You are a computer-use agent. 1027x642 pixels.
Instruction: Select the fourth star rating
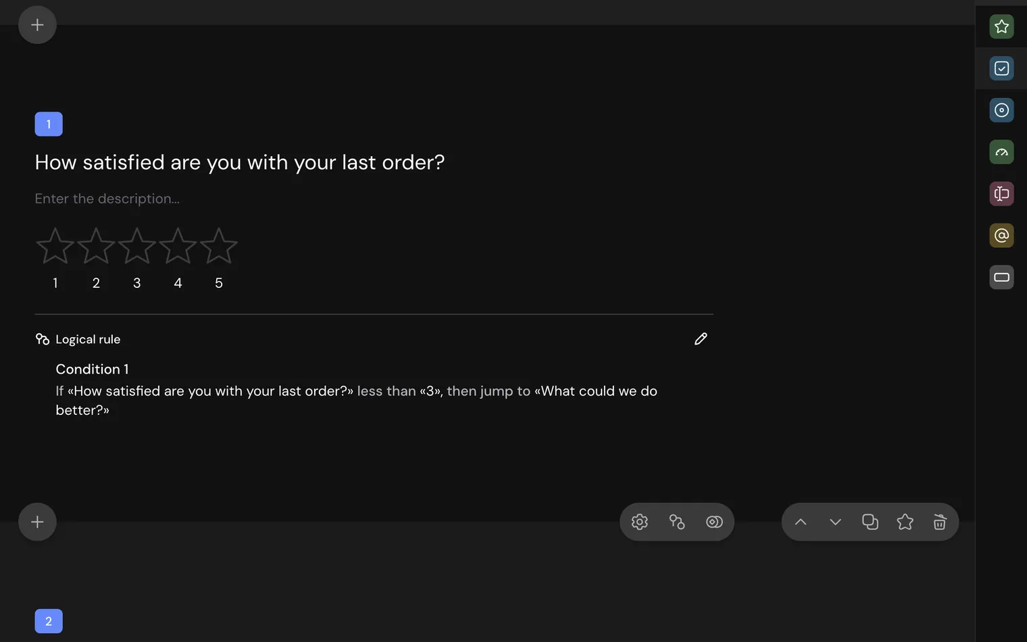point(178,246)
